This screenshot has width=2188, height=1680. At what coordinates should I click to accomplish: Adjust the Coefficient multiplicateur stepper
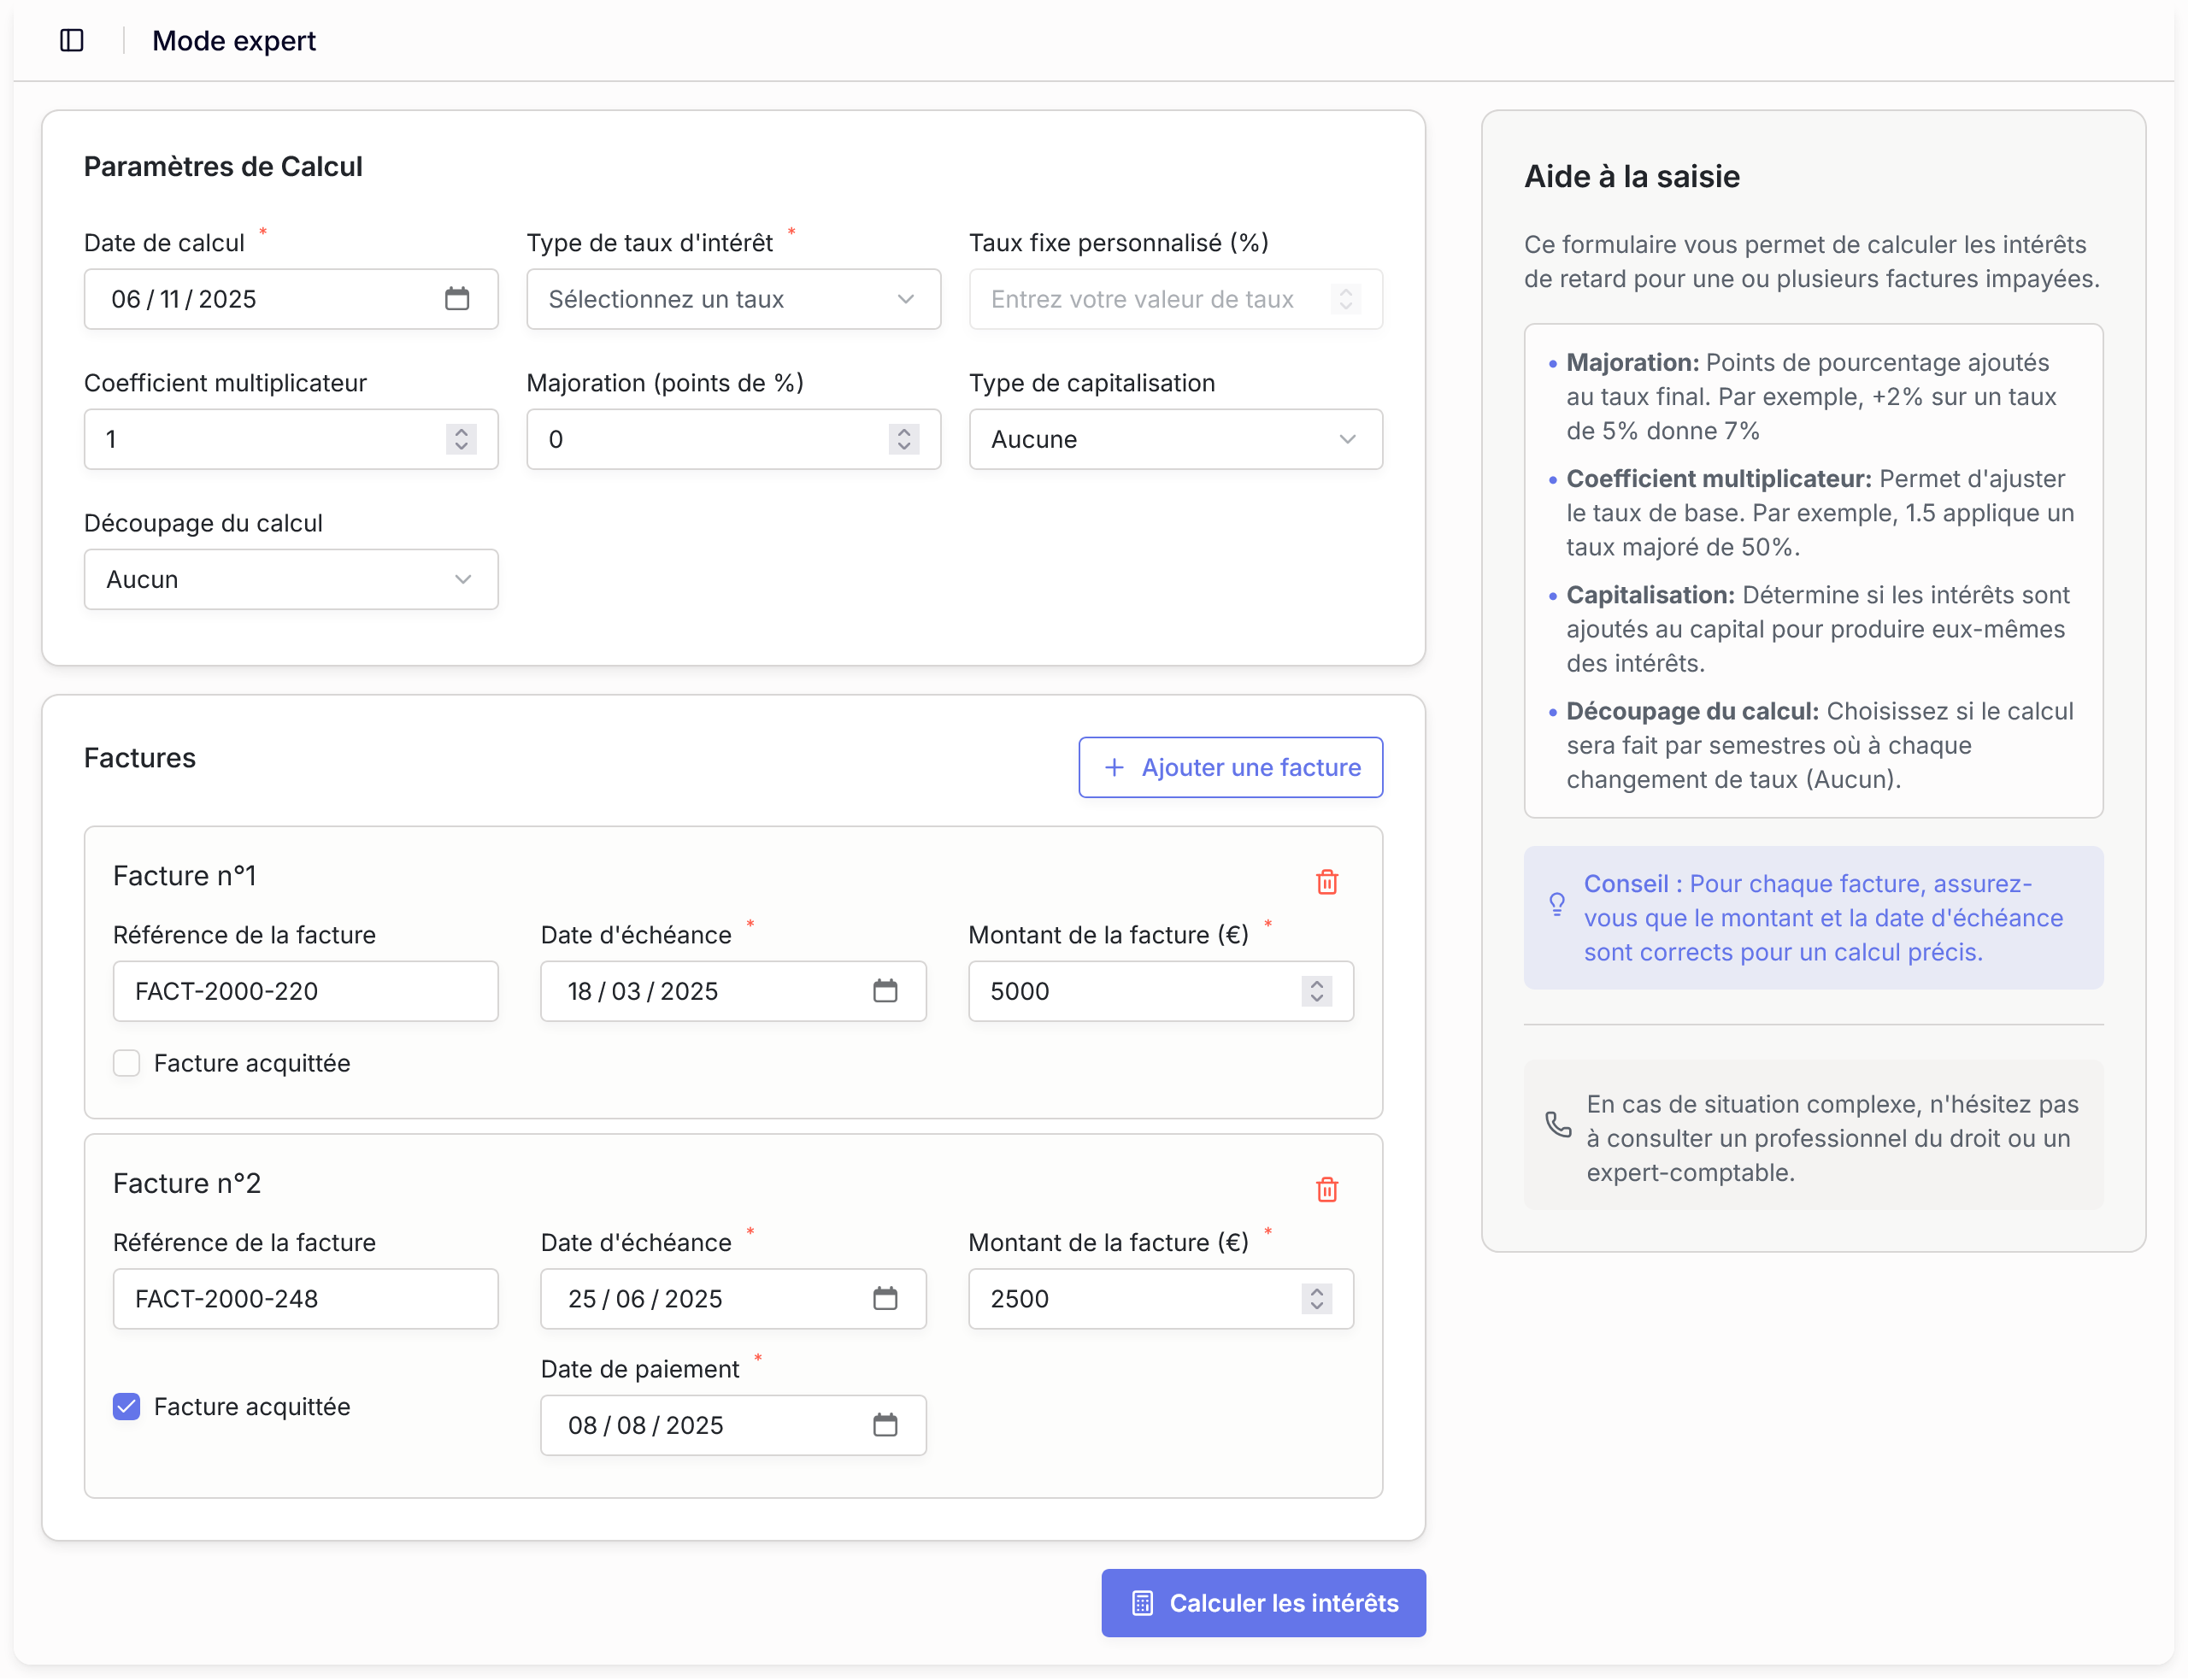click(461, 439)
